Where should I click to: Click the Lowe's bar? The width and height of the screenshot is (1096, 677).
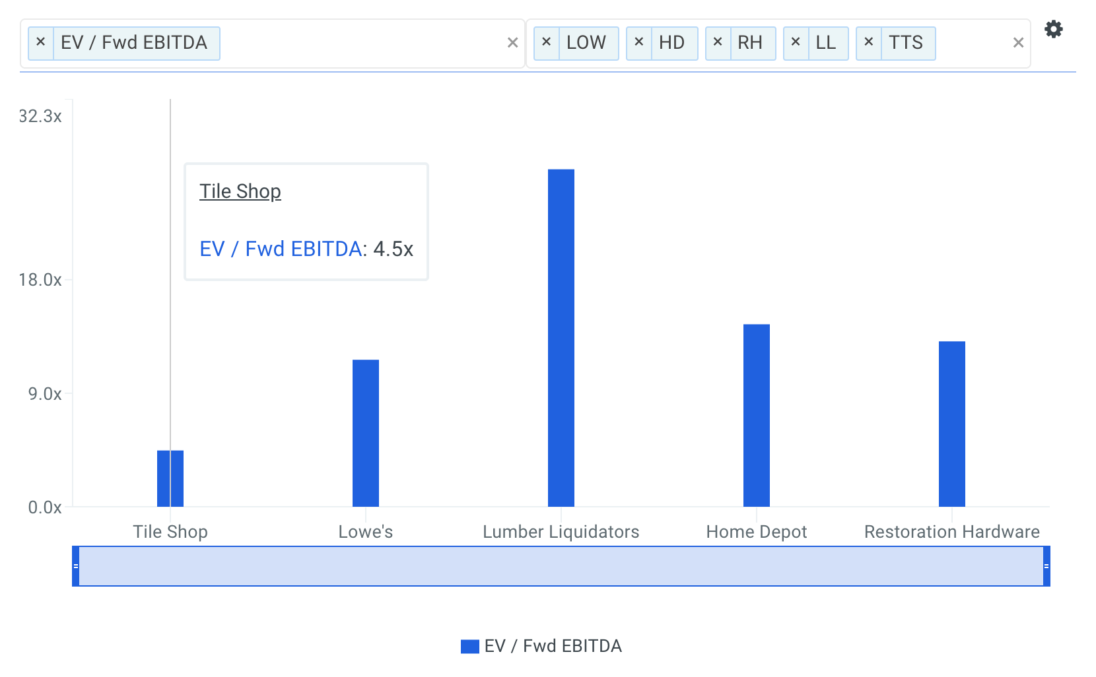pyautogui.click(x=366, y=433)
